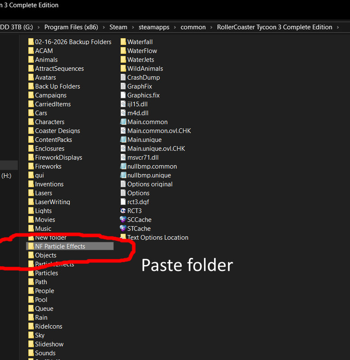Click the GraphFix text file icon
350x360 pixels.
(123, 86)
